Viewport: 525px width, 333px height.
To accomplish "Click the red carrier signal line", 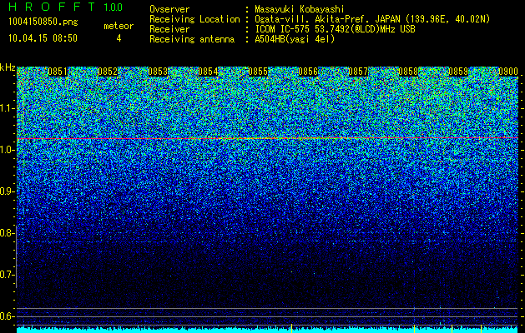I will pos(267,138).
